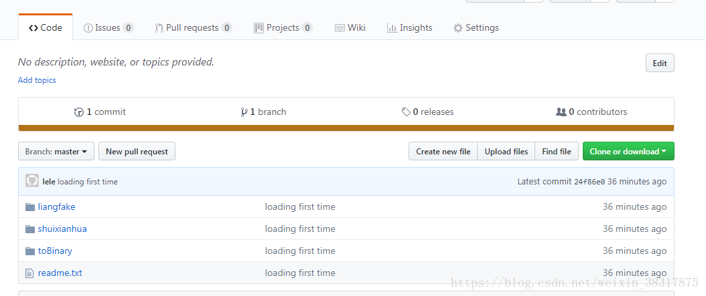The image size is (706, 296).
Task: Click the git branch icon
Action: pos(244,112)
